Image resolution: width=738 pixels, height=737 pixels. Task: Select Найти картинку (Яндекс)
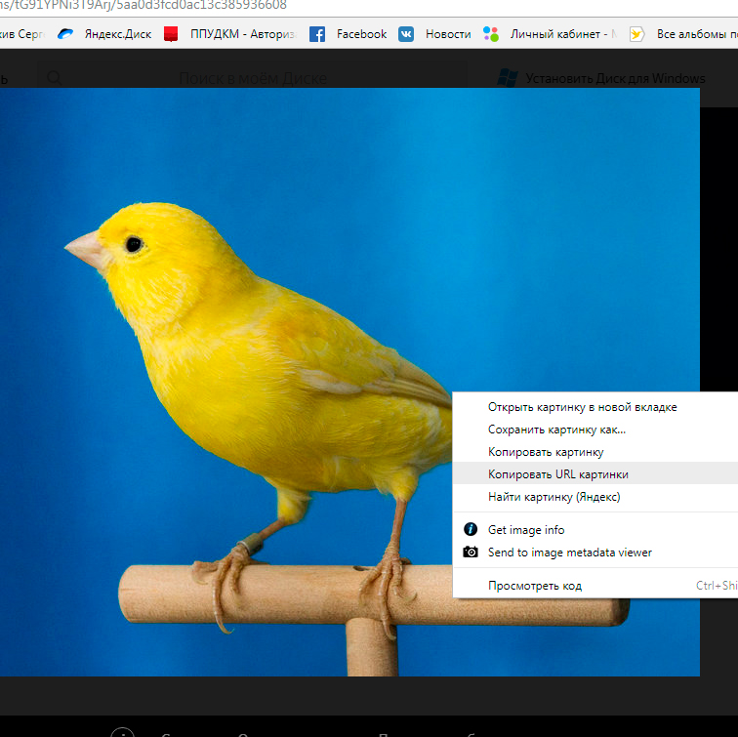click(x=553, y=497)
